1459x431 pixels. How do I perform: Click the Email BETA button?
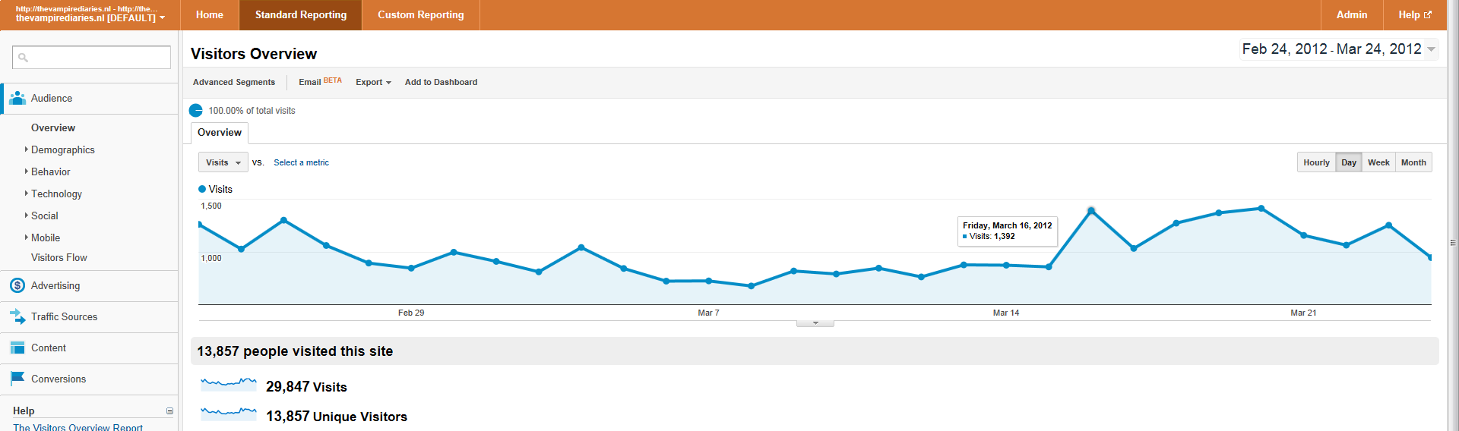pyautogui.click(x=320, y=81)
